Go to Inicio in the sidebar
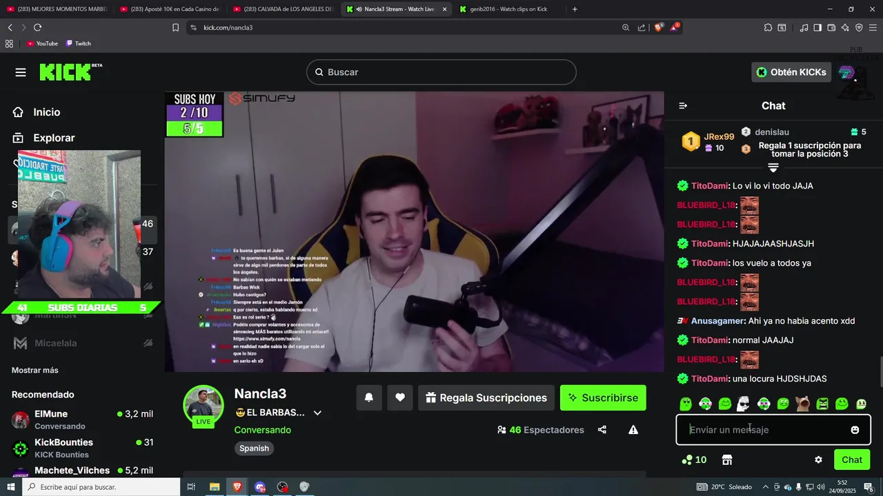The width and height of the screenshot is (883, 496). coord(38,112)
